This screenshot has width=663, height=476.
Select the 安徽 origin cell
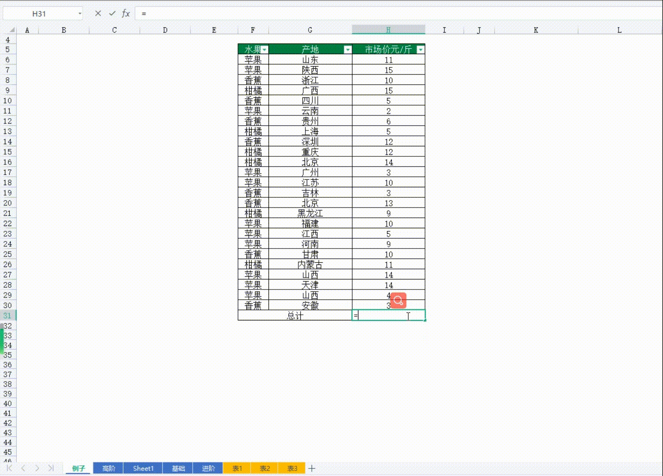coord(310,305)
